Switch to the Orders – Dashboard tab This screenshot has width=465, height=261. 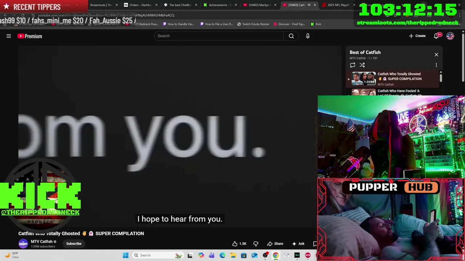click(x=141, y=5)
